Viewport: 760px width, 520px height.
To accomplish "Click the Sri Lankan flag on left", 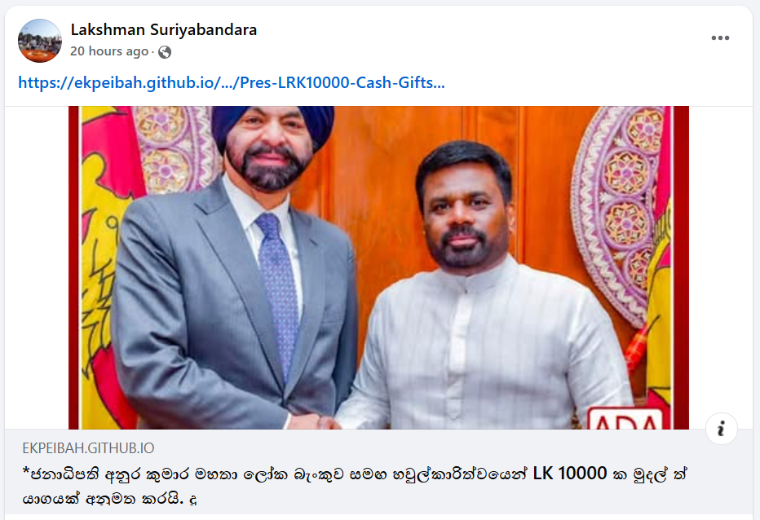I will coord(103,267).
